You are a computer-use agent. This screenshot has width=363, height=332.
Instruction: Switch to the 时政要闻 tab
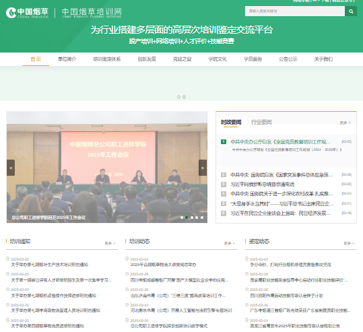[231, 122]
